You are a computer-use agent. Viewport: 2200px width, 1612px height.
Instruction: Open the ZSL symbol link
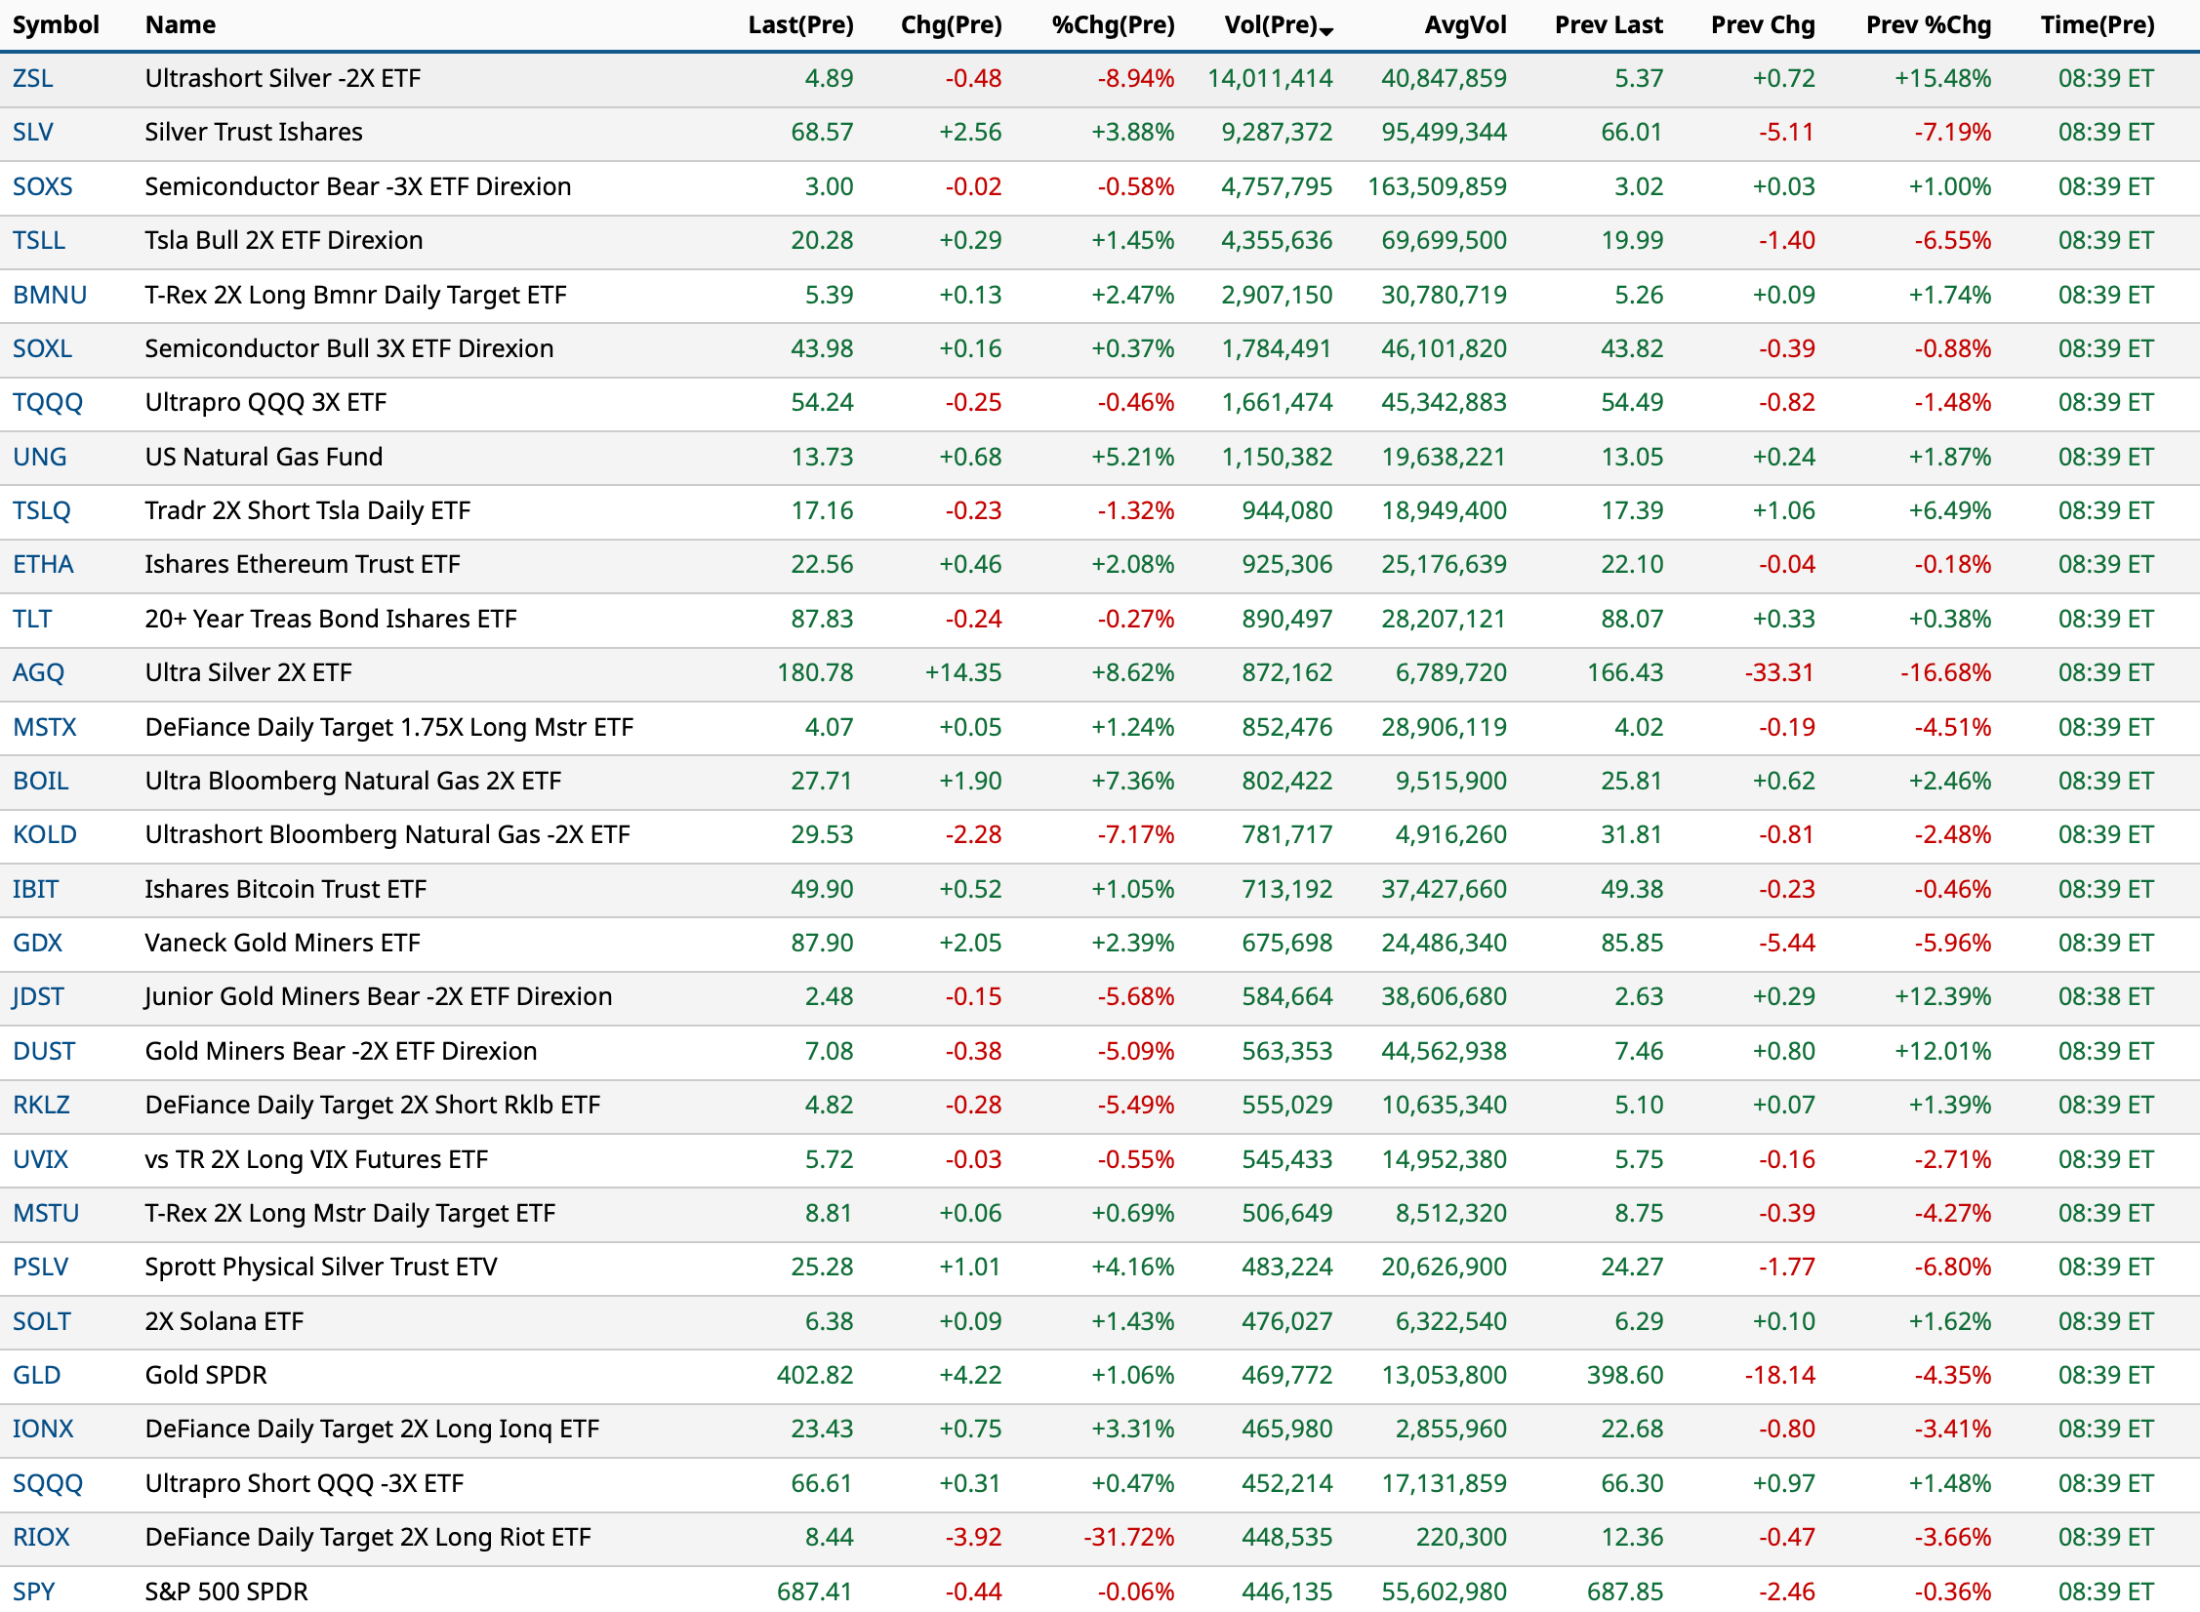(33, 78)
